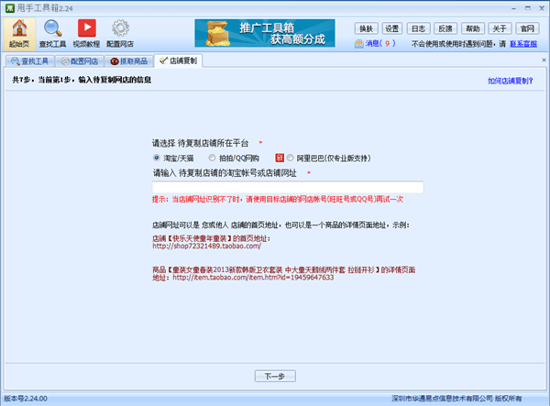
Task: Click the 日志 log button
Action: tap(419, 27)
